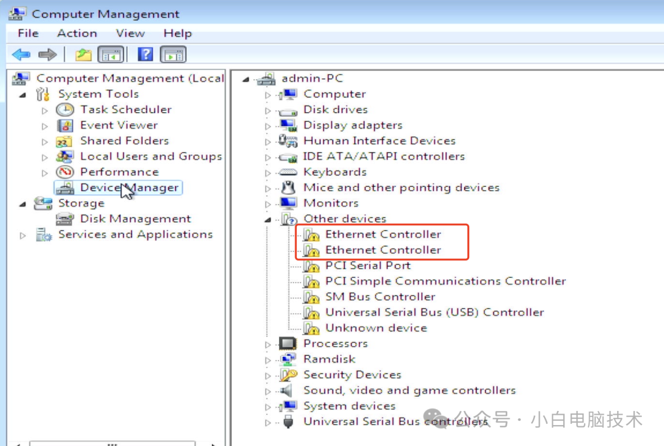This screenshot has width=664, height=446.
Task: Click the left pane horizontal scrollbar
Action: tap(113, 444)
